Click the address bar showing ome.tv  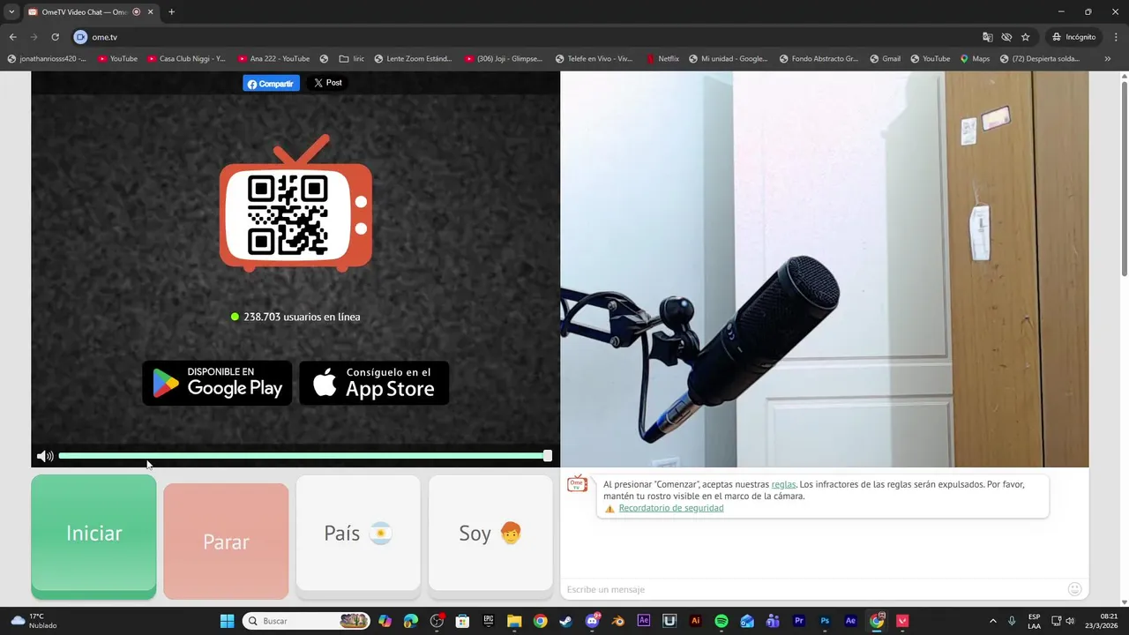point(525,37)
